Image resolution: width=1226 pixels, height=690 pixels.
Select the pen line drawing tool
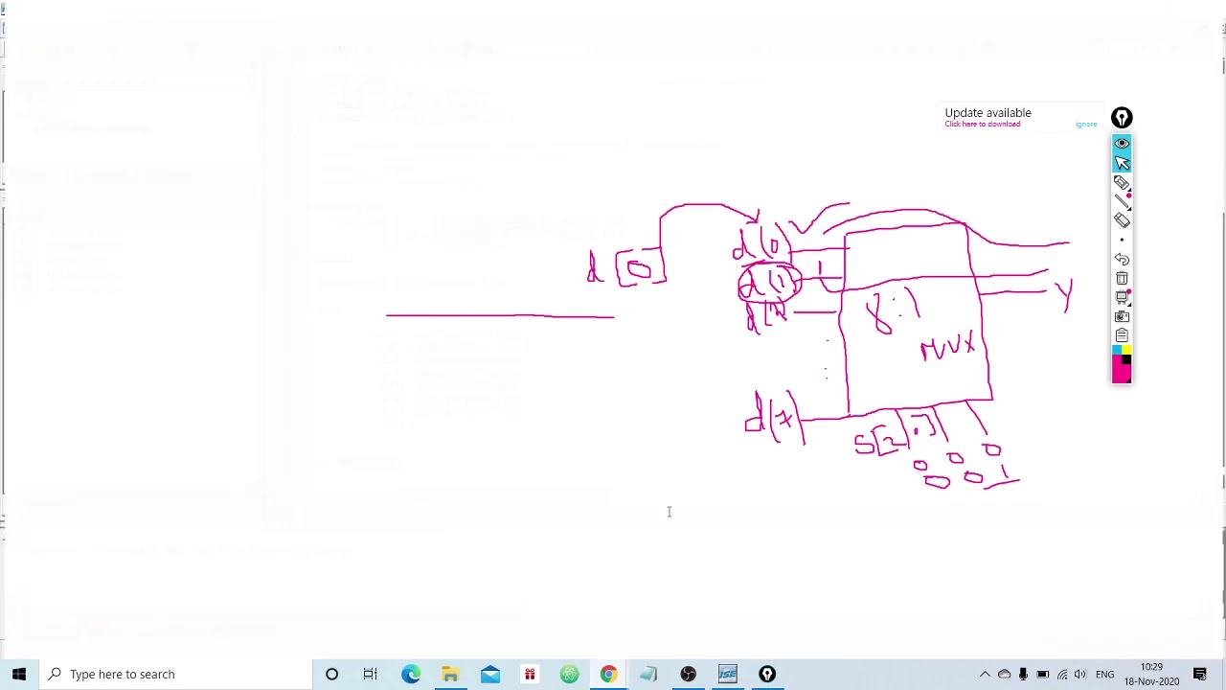[1122, 201]
